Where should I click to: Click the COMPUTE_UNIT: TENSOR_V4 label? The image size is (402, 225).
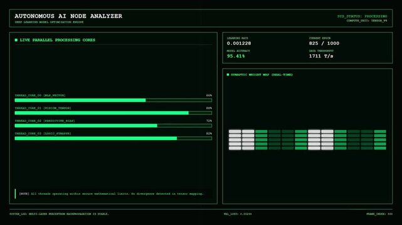coord(367,21)
